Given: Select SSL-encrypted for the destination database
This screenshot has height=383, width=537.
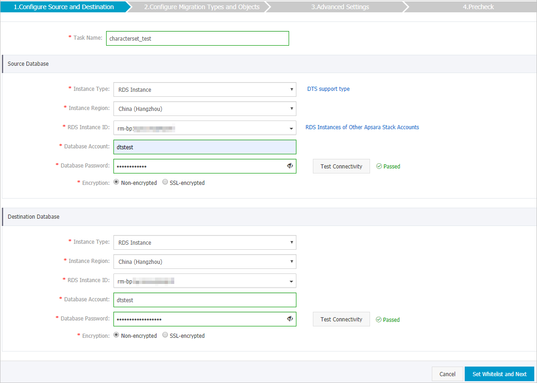Looking at the screenshot, I should point(165,335).
